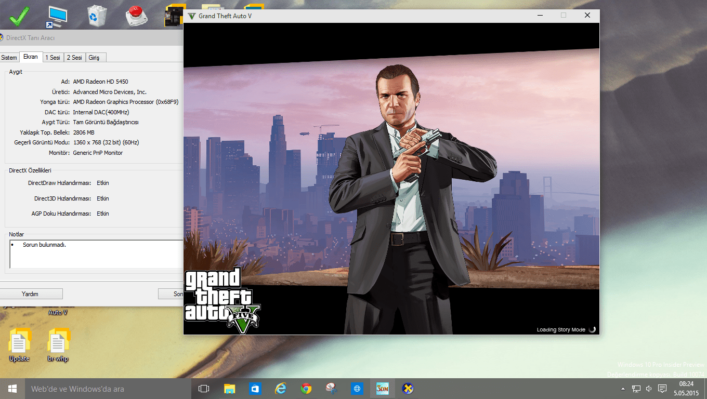The image size is (707, 399).
Task: Open the green checkmark desktop shortcut
Action: 19,16
